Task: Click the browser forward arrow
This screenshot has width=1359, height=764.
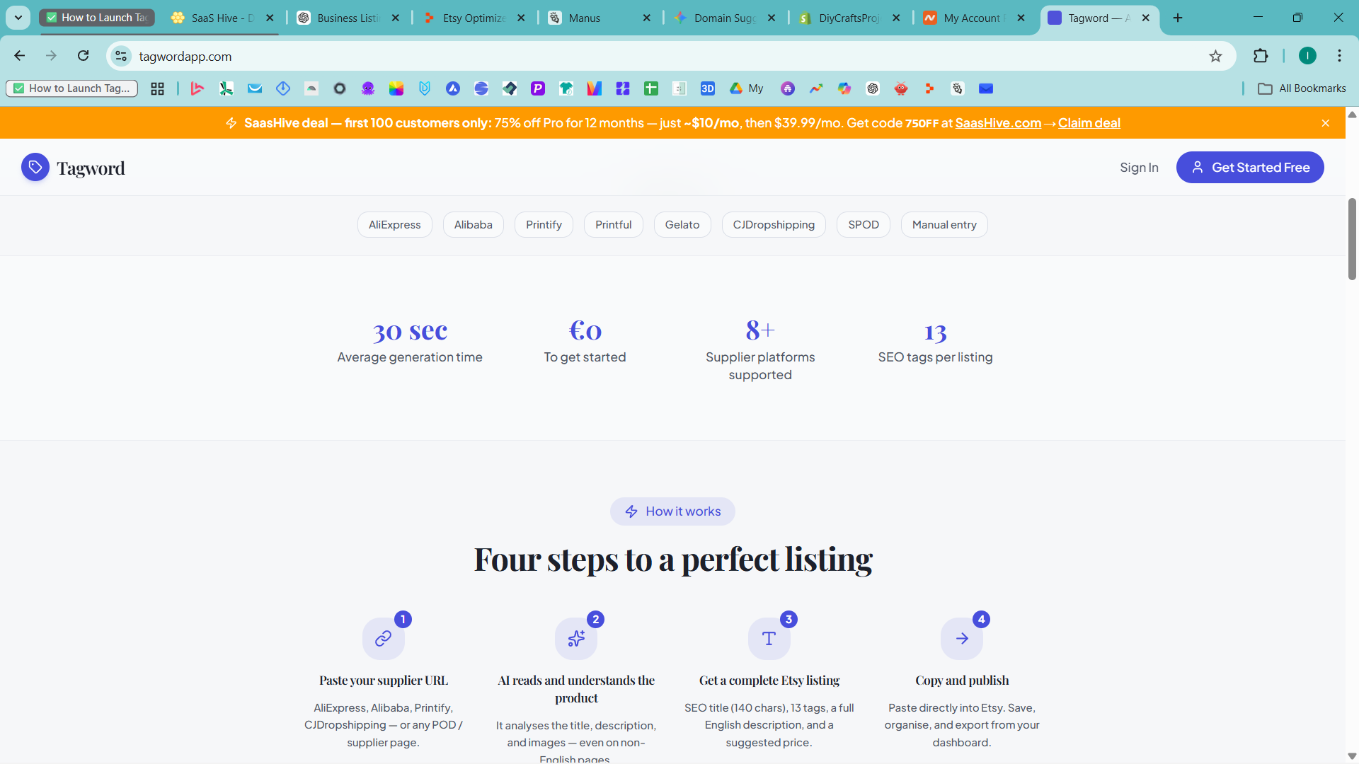Action: coord(51,56)
